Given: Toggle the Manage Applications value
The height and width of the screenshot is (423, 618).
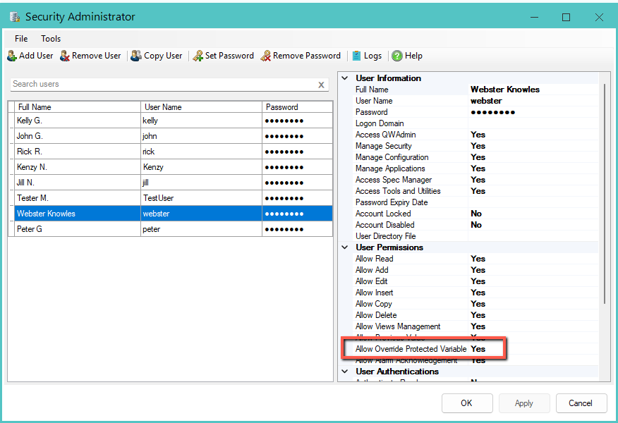Looking at the screenshot, I should tap(478, 168).
